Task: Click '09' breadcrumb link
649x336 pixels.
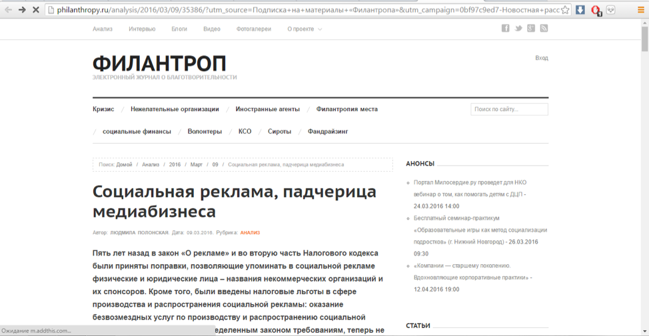Action: [215, 164]
